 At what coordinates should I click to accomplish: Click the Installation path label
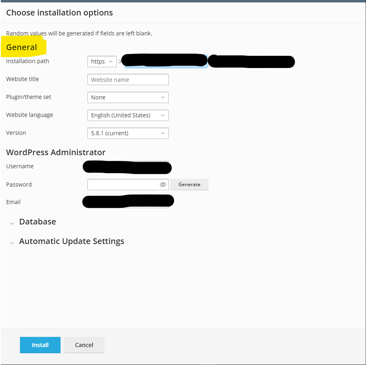tap(28, 61)
